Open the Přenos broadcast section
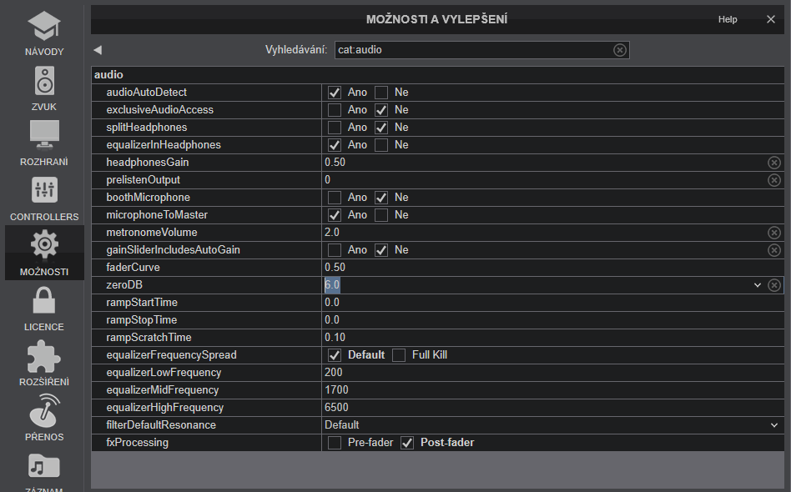791x492 pixels. click(x=44, y=419)
